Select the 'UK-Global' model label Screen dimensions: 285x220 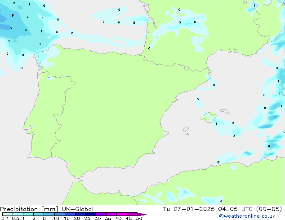[x=78, y=209]
